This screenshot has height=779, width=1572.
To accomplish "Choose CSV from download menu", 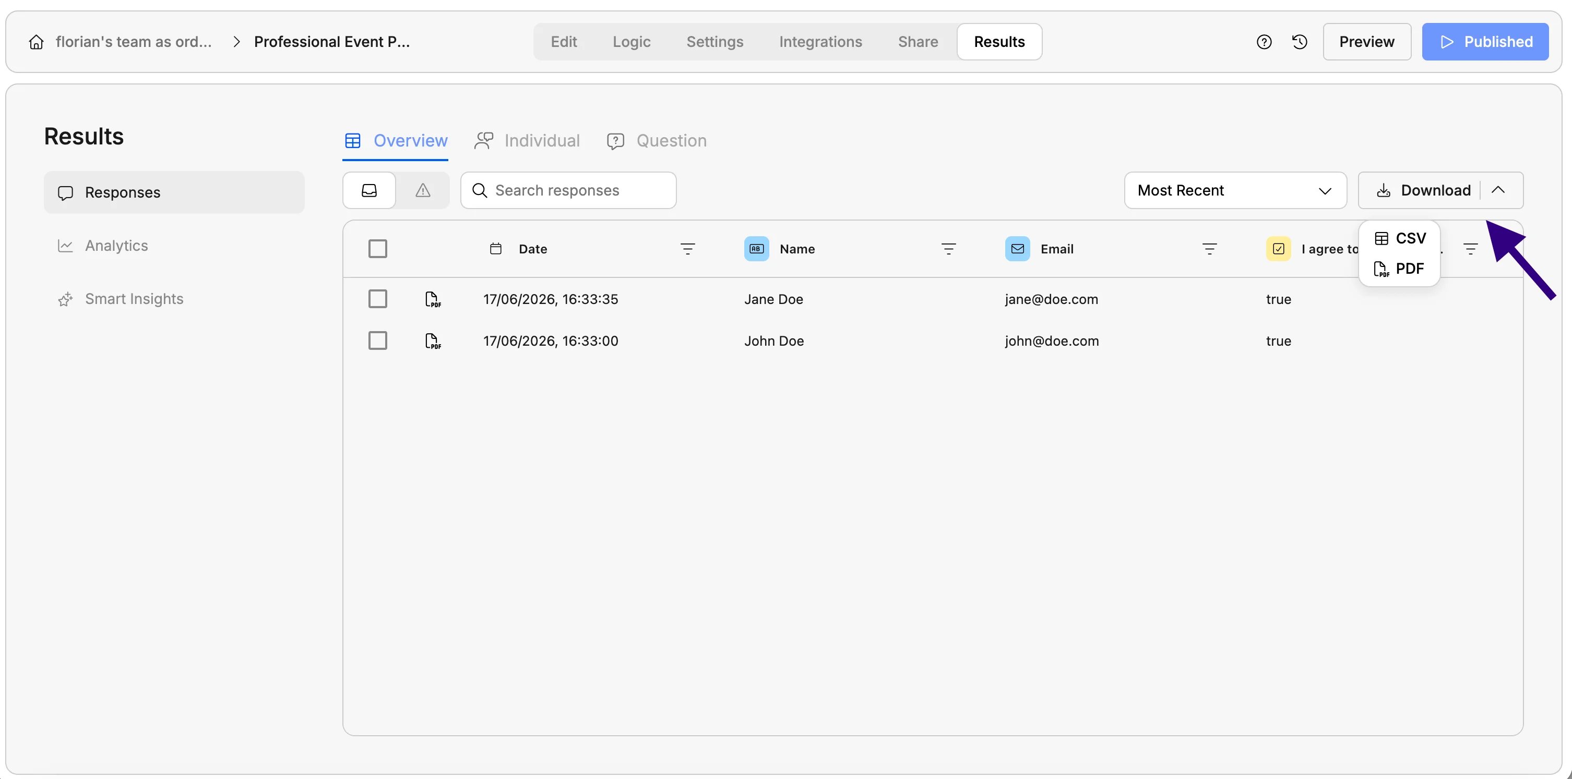I will click(1400, 238).
